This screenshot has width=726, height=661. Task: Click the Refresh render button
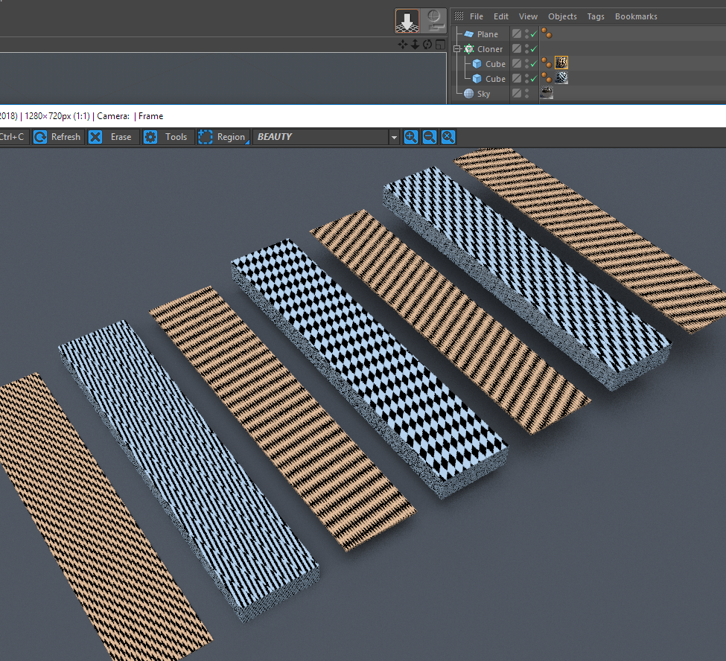57,137
